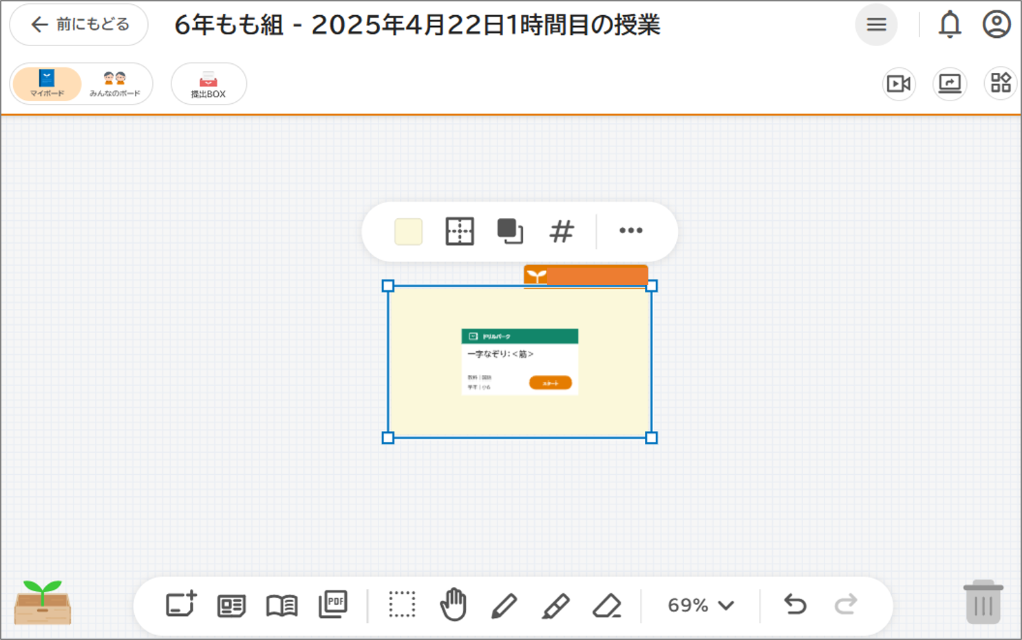This screenshot has height=640, width=1022.
Task: Click the trash can icon
Action: (x=983, y=601)
